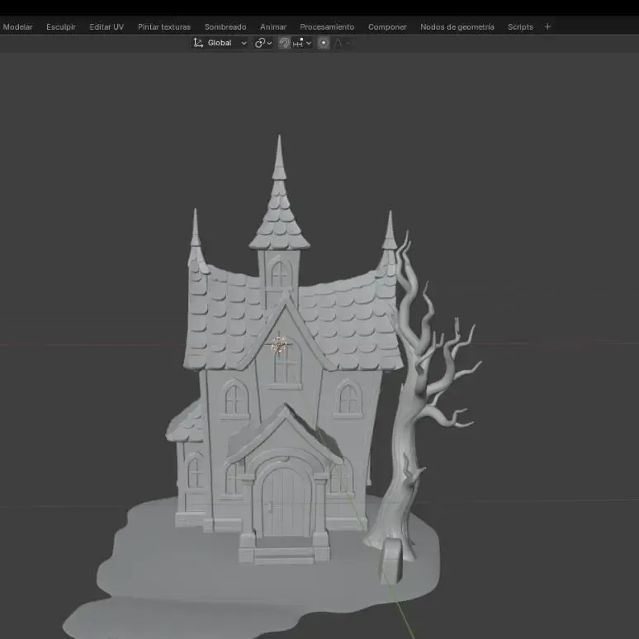639x639 pixels.
Task: Open the proportional editing falloff curve dropdown
Action: 343,43
